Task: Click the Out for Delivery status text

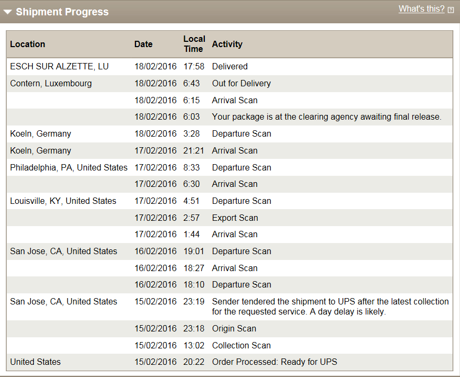Action: click(x=241, y=83)
